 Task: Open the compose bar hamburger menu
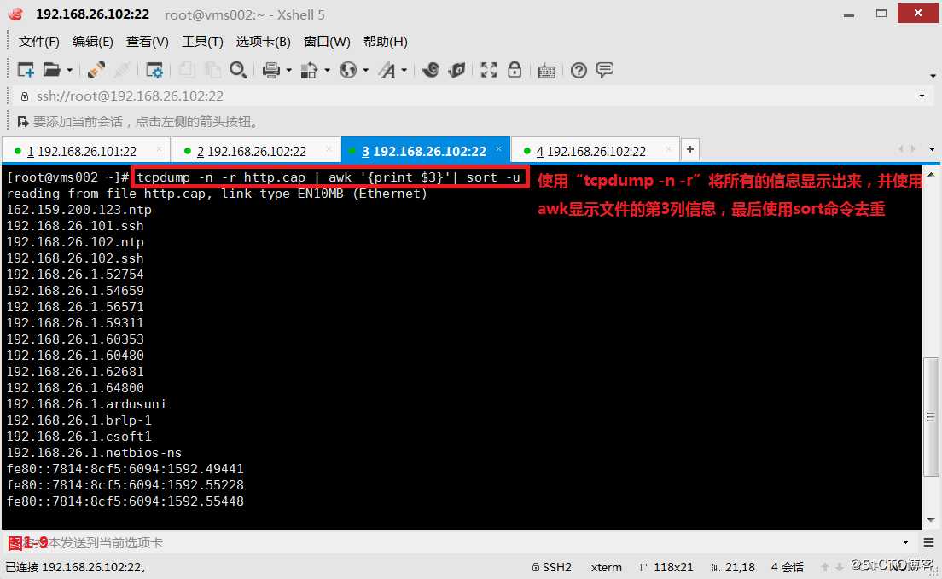tap(928, 543)
